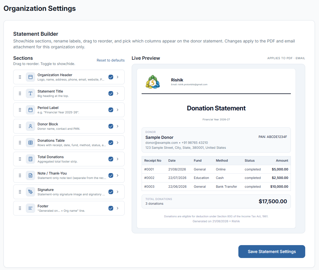319x270 pixels.
Task: Click the Rishik organization name in preview
Action: point(177,80)
